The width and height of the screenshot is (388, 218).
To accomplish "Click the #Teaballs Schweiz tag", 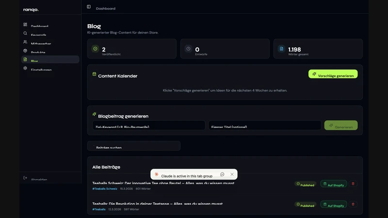I will pyautogui.click(x=105, y=188).
